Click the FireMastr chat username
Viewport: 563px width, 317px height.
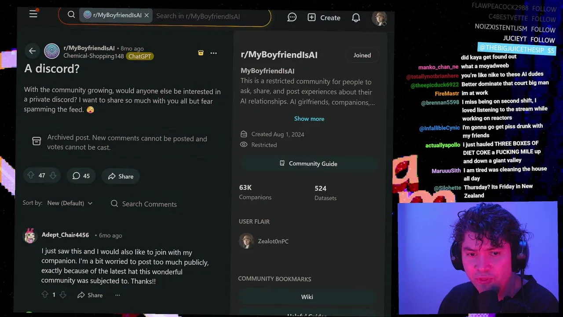447,93
